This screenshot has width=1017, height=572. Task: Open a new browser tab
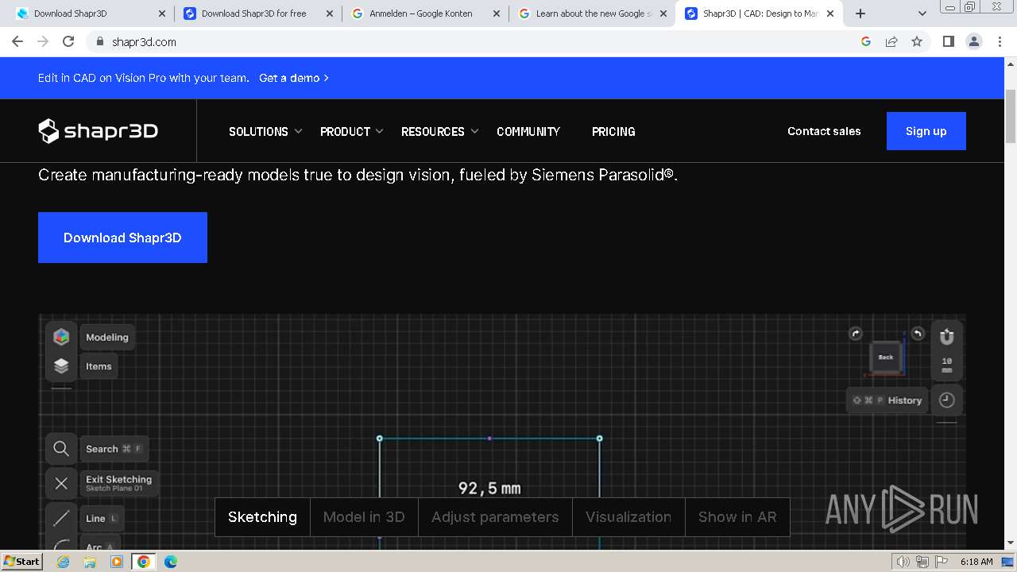click(860, 14)
